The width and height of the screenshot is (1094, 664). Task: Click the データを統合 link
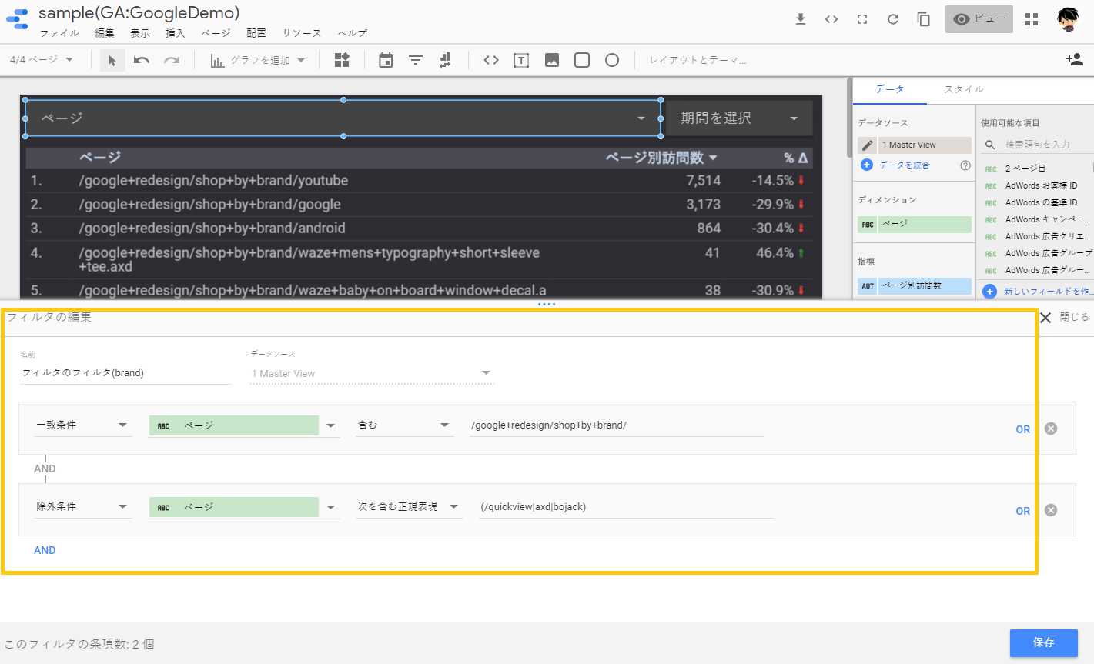904,165
